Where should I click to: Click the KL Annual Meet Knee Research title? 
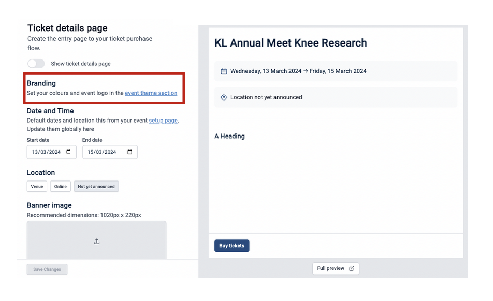pos(291,43)
